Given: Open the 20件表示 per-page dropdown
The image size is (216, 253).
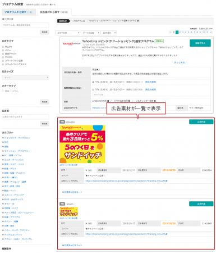Looking at the screenshot, I should click(108, 33).
